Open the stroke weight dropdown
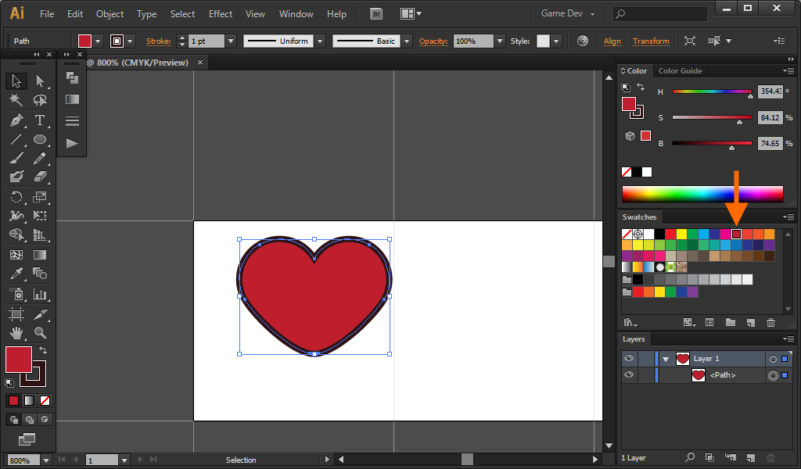 pos(230,41)
